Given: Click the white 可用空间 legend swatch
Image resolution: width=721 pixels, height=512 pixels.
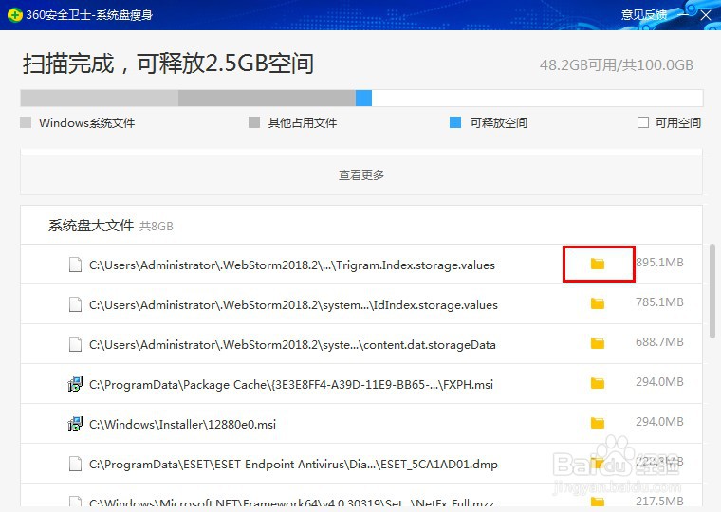Looking at the screenshot, I should tap(643, 122).
